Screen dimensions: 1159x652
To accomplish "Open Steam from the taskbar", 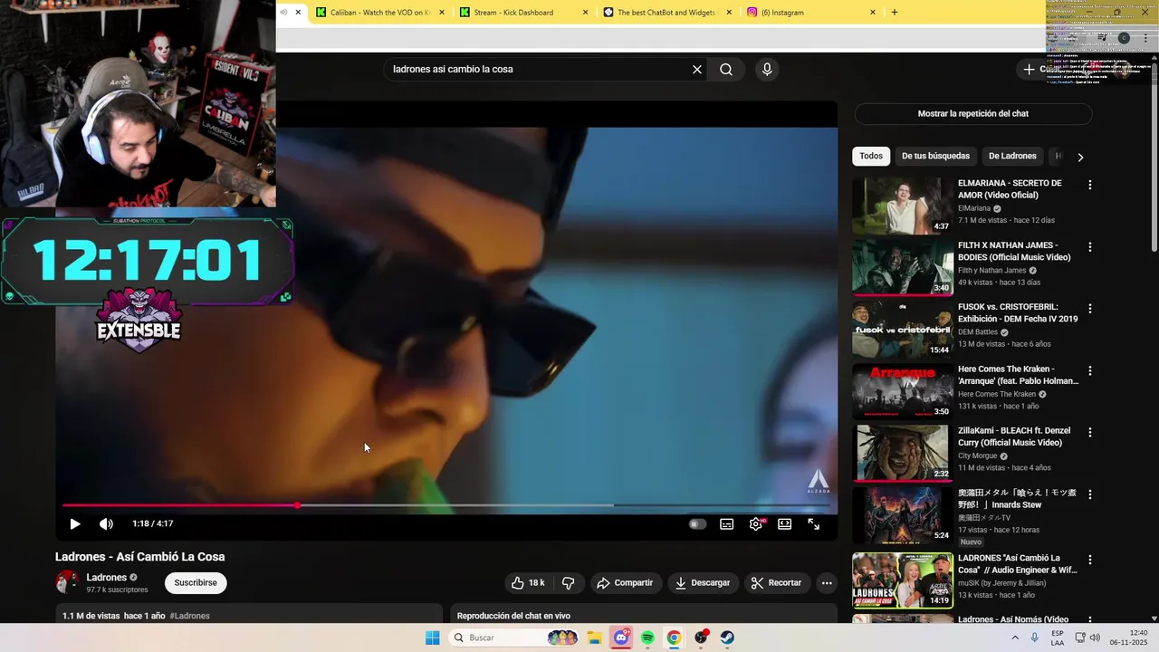I will pyautogui.click(x=727, y=638).
